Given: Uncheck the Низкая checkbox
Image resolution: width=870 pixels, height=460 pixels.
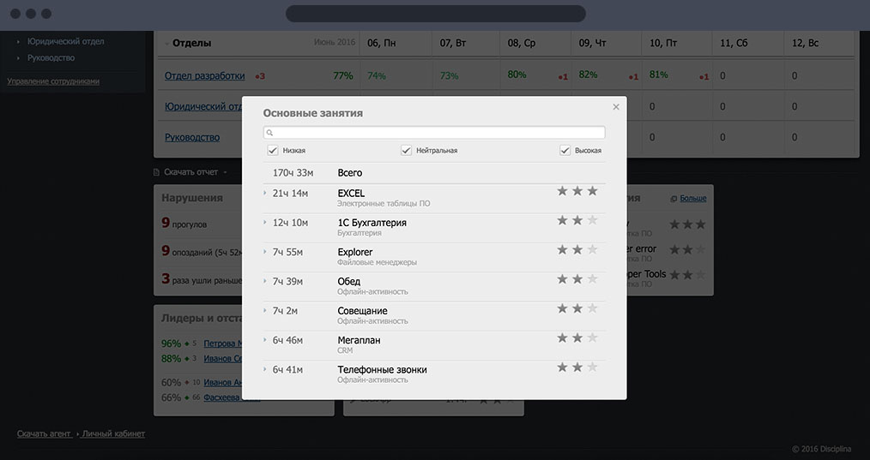Looking at the screenshot, I should coord(273,150).
